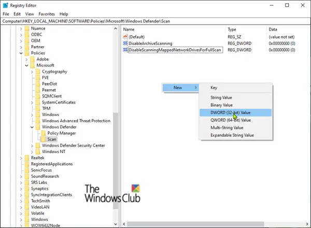Open the View menu
The height and width of the screenshot is (228, 311).
(x=30, y=14)
